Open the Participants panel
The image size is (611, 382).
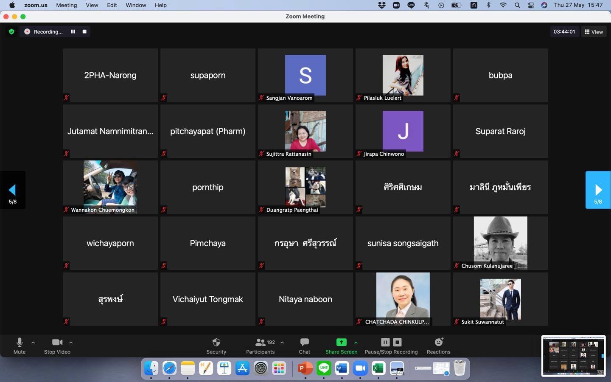[260, 345]
